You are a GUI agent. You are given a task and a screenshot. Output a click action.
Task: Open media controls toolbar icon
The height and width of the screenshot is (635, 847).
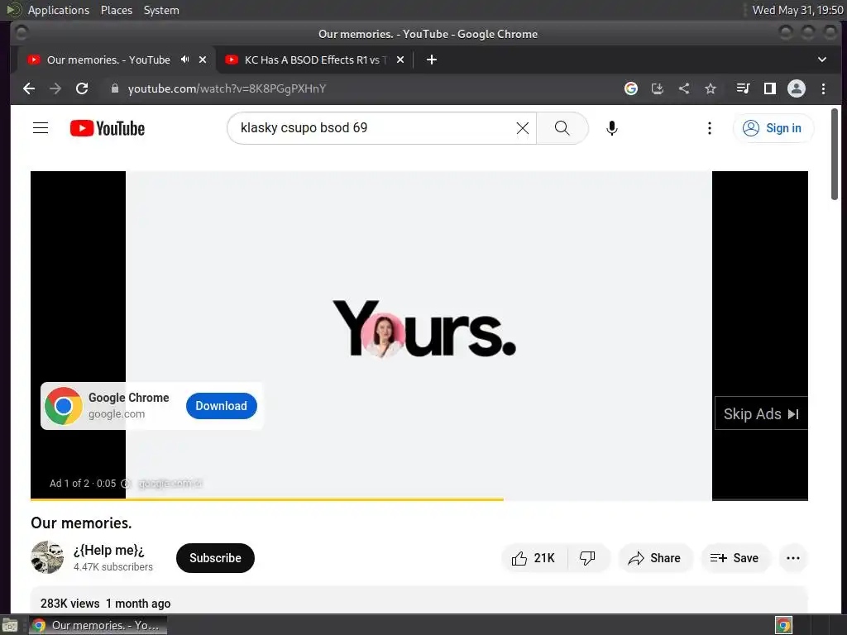(x=744, y=88)
